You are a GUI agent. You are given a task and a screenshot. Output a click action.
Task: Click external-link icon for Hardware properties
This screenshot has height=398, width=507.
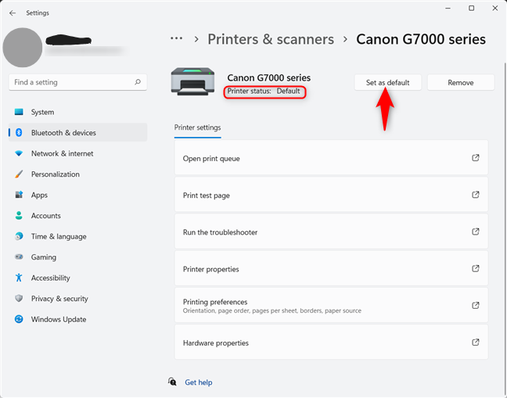[x=476, y=342]
